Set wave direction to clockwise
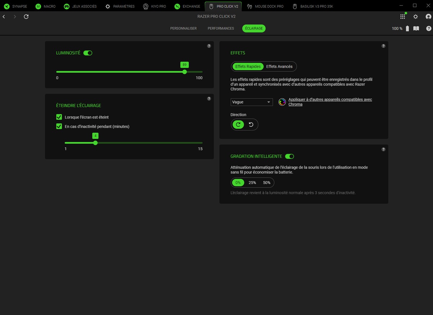The image size is (433, 315). 238,124
